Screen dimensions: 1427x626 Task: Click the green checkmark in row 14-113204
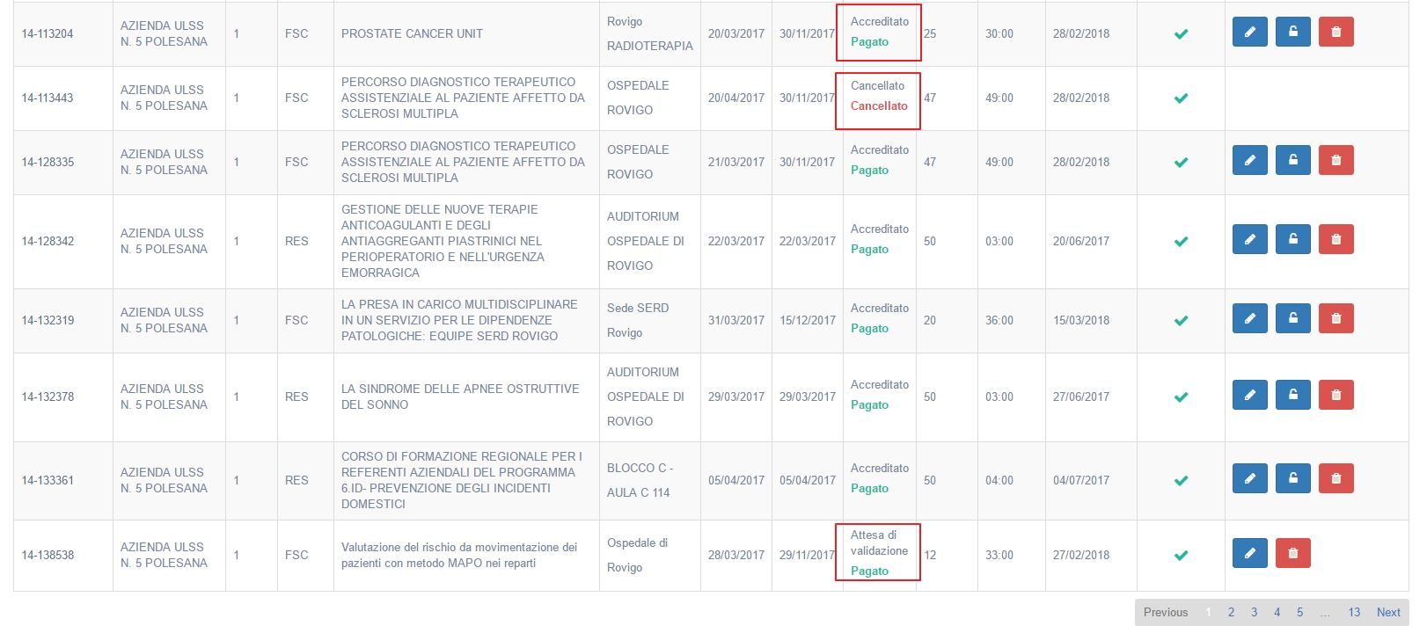coord(1181,34)
